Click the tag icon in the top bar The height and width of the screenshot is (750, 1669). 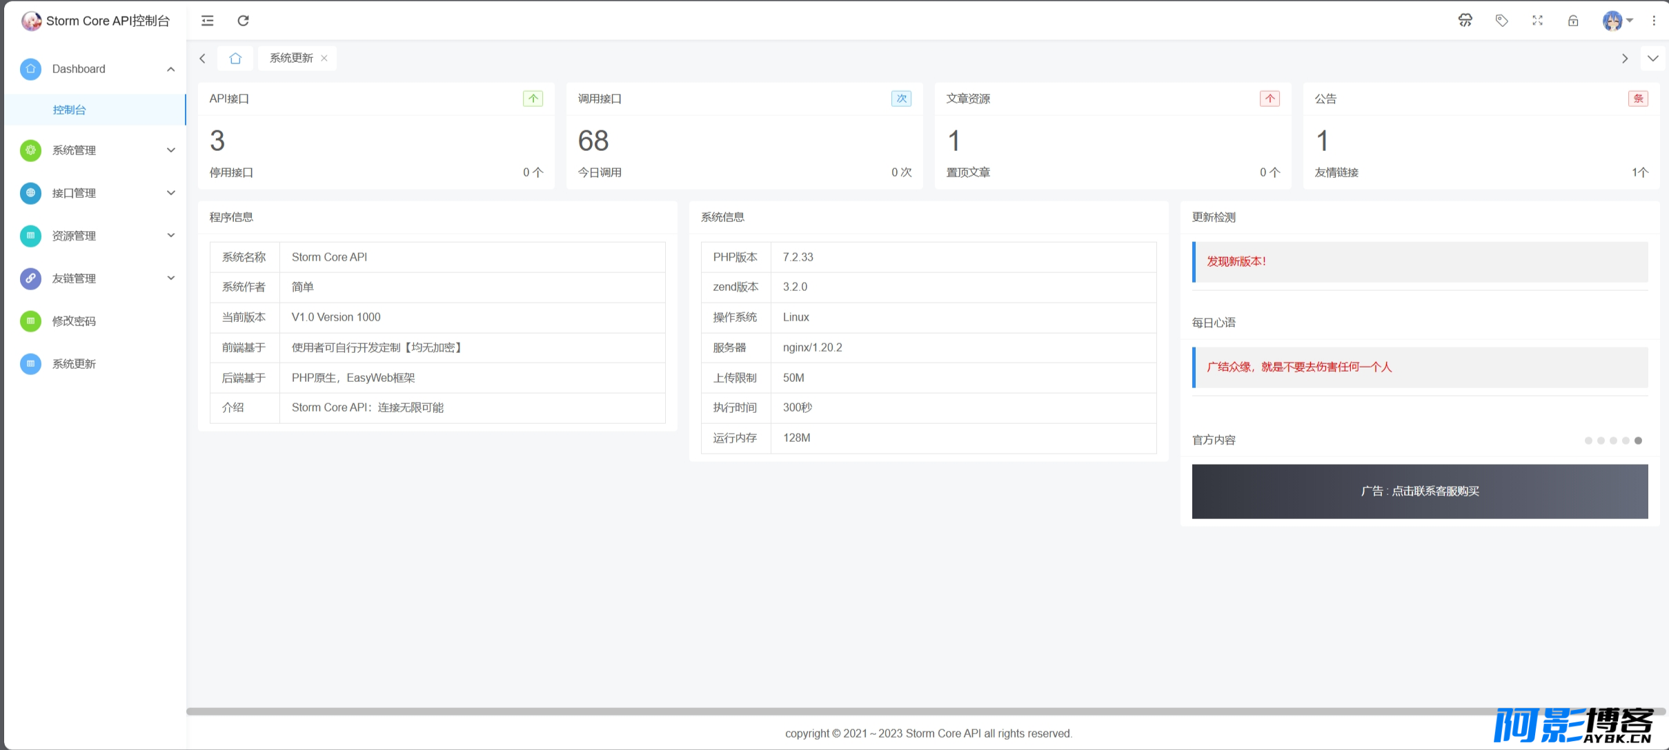click(x=1501, y=21)
